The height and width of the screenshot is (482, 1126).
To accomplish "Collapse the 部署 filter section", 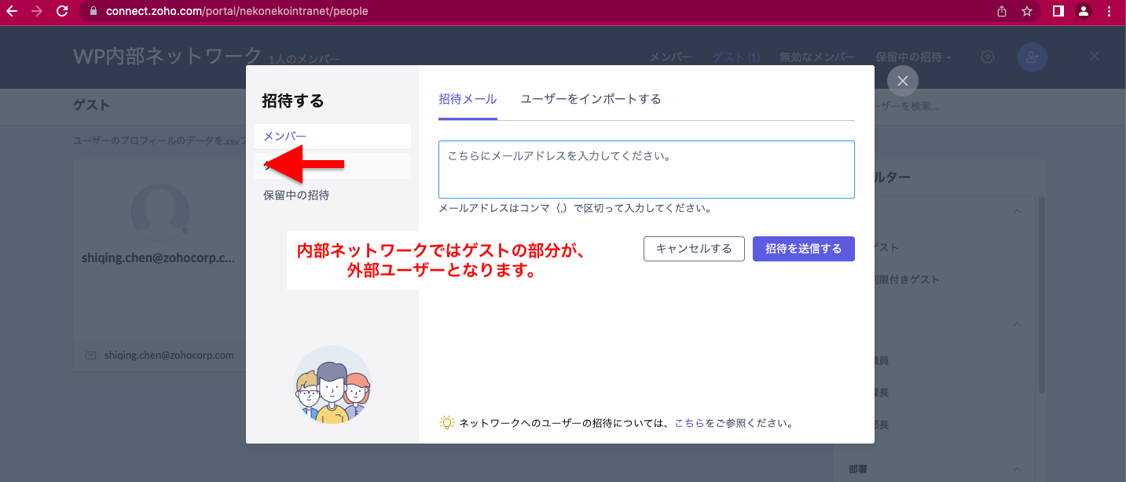I will 1017,469.
